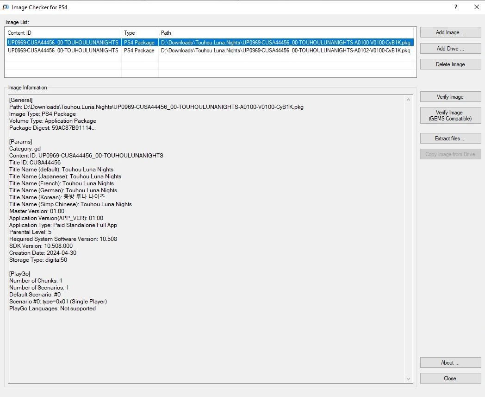Screen dimensions: 485x397
Task: Select the image row with A0100-V0100 path
Action: pos(210,43)
